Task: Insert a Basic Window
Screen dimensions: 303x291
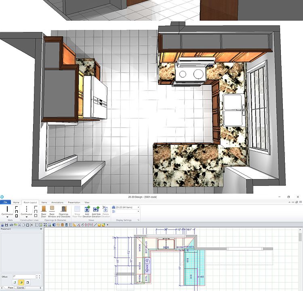Action: point(52,211)
